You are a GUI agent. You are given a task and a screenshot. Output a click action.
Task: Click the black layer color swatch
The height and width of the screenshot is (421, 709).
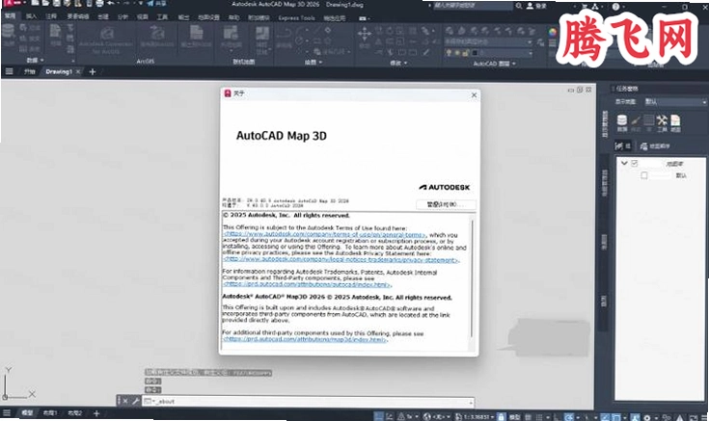point(475,53)
